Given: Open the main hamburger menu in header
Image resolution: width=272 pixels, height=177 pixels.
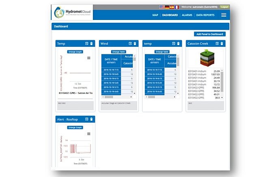Looking at the screenshot, I should coord(224,15).
